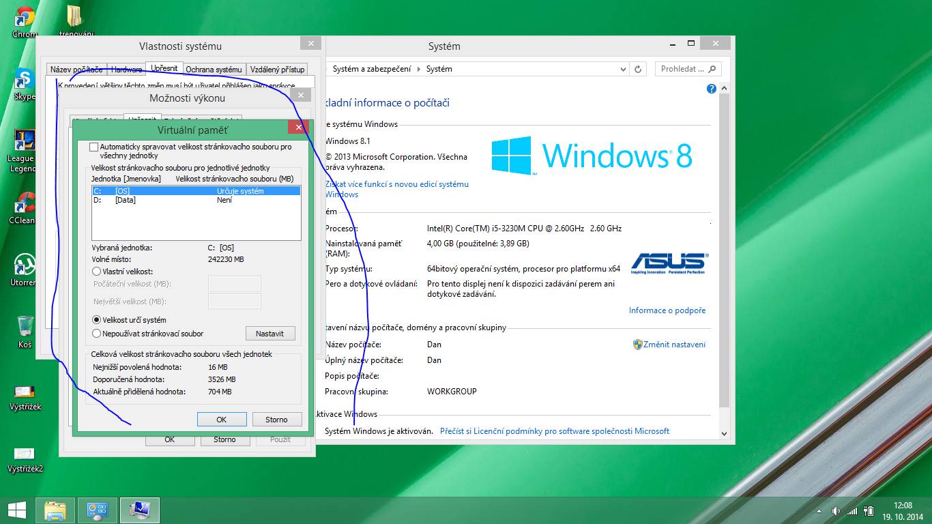Go to Systém a zabezpečení breadcrumb
Image resolution: width=932 pixels, height=524 pixels.
[372, 69]
